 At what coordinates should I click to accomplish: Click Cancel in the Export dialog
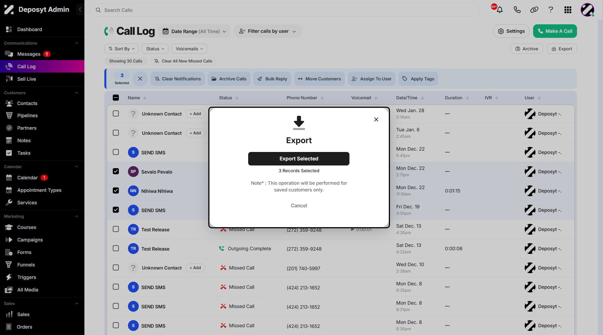click(x=299, y=206)
